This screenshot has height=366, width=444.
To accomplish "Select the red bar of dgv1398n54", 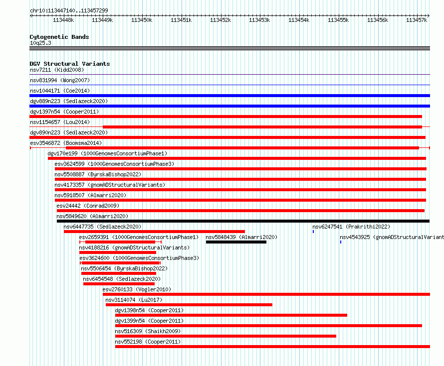I will click(231, 315).
